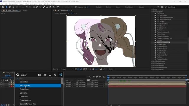Open layer 2 No Matte dropdown
This screenshot has width=189, height=106.
coord(83,85)
